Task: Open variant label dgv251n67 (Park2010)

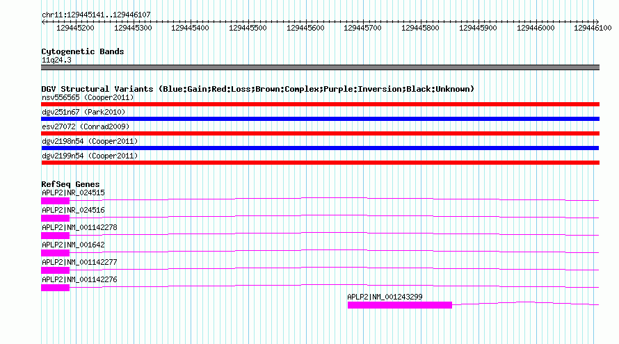Action: point(83,112)
